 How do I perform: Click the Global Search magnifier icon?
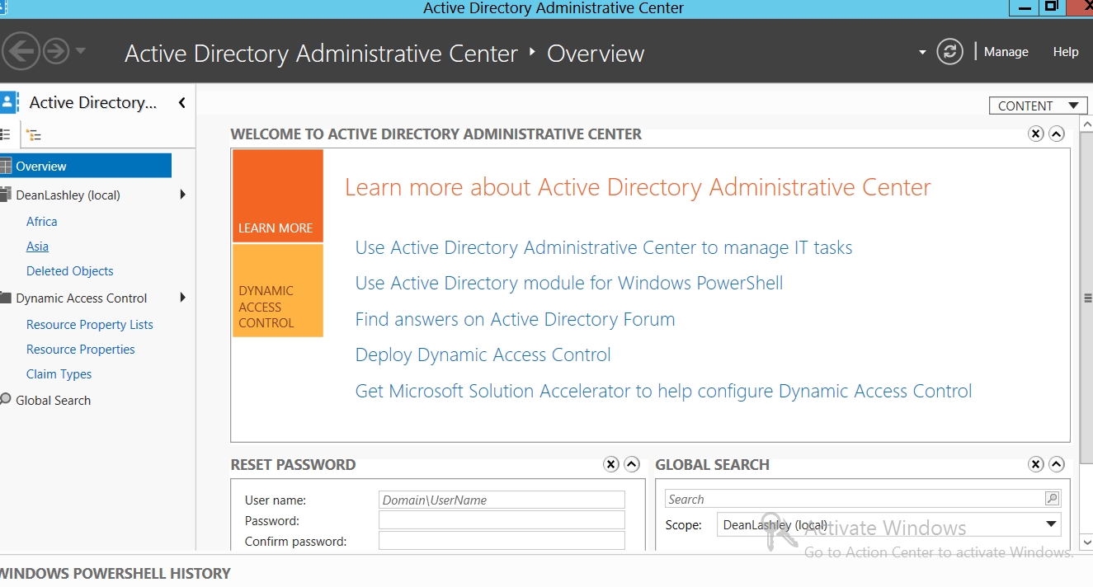pyautogui.click(x=1051, y=499)
